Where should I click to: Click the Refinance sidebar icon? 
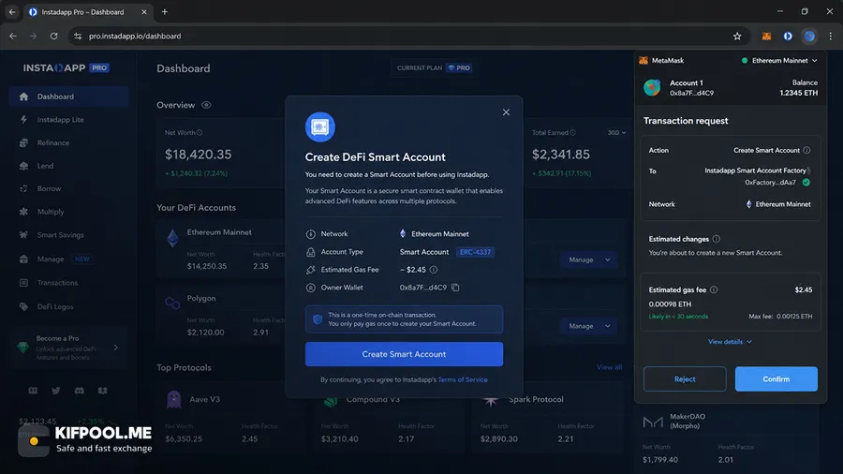[23, 143]
